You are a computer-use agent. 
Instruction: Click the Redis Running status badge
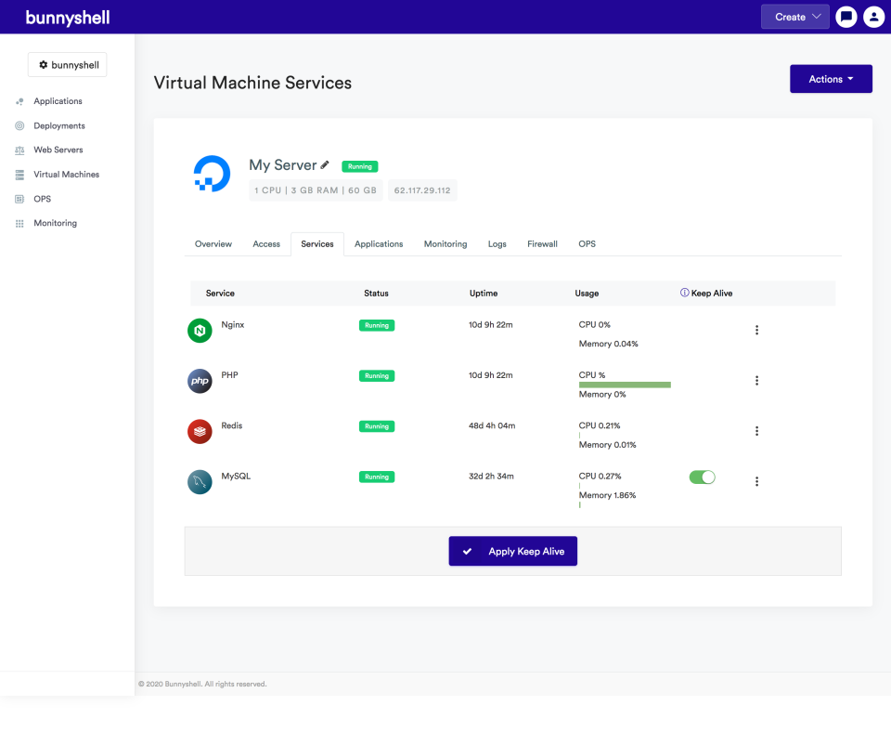[x=377, y=426]
